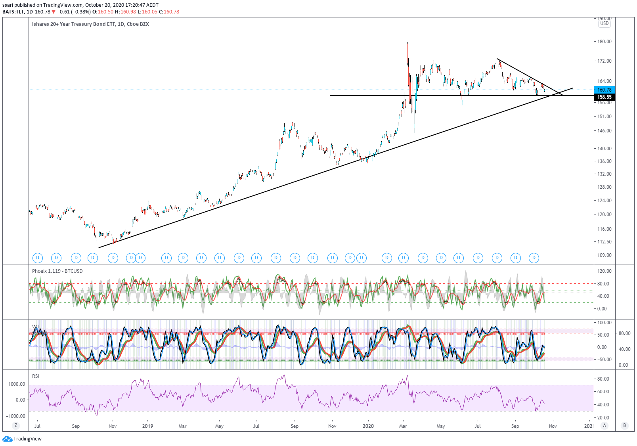
Task: Click the dividend marker above May 2020
Action: (441, 258)
